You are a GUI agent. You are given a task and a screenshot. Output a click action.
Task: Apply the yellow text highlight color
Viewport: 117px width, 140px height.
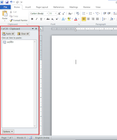(x=69, y=19)
